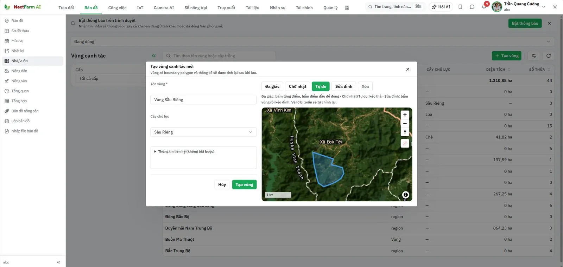This screenshot has width=563, height=267.
Task: Open the notifications bell icon
Action: click(x=484, y=7)
